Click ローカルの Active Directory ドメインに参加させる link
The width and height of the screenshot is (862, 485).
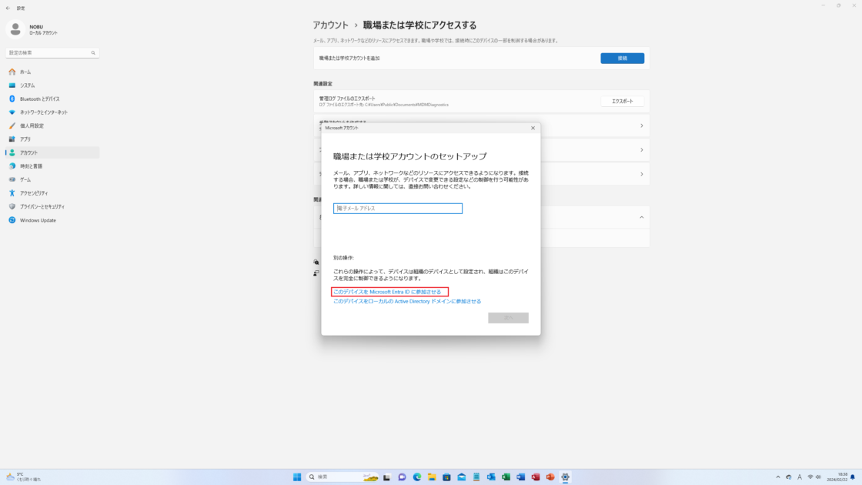(x=407, y=301)
